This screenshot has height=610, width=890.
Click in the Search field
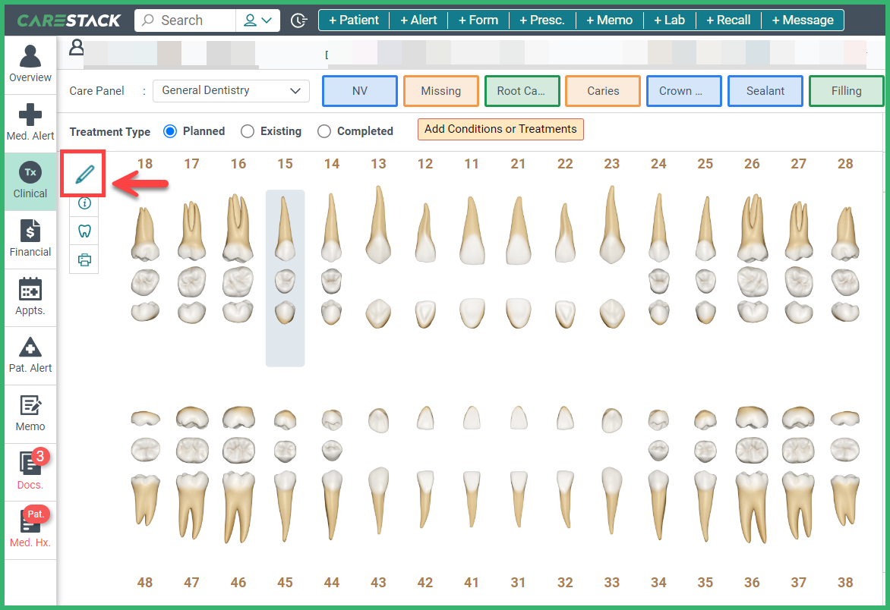pyautogui.click(x=185, y=20)
